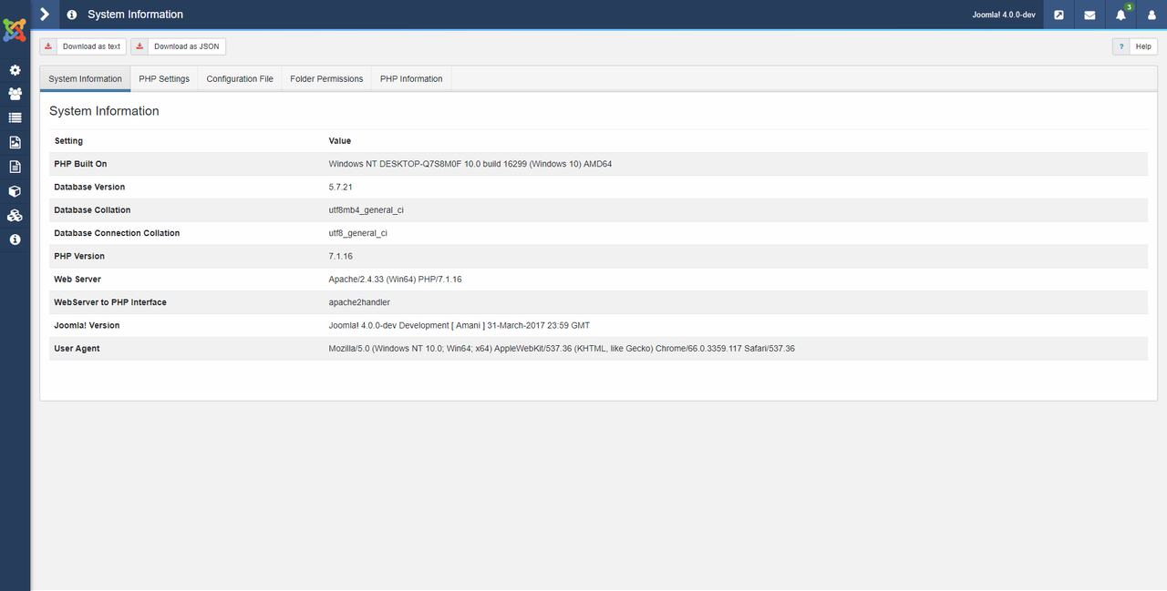Open the document page icon in the sidebar
Image resolution: width=1167 pixels, height=591 pixels.
point(15,167)
